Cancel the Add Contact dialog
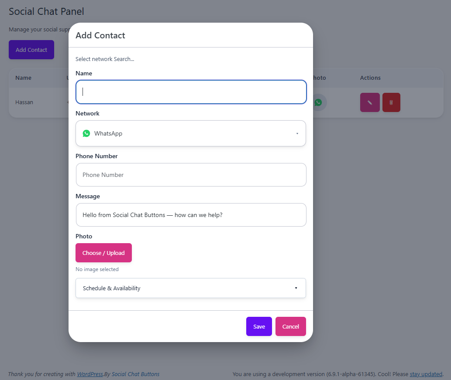The width and height of the screenshot is (451, 380). pyautogui.click(x=290, y=326)
